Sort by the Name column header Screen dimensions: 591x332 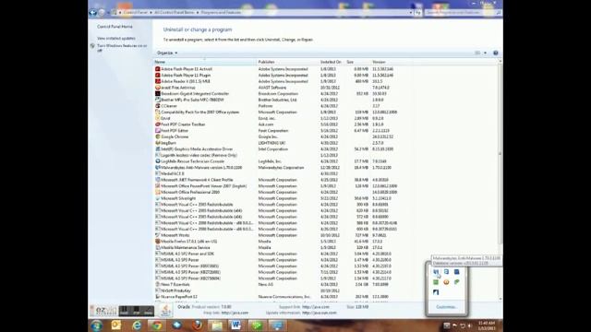coord(205,62)
